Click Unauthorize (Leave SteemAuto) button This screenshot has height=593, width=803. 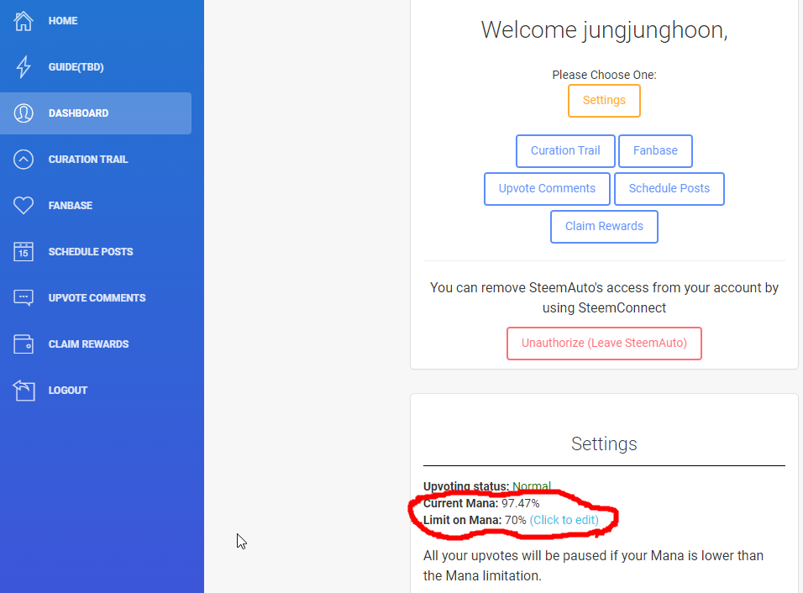(604, 343)
